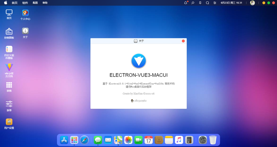Open the 关于 desktop icon
The height and width of the screenshot is (147, 277).
pos(25,33)
